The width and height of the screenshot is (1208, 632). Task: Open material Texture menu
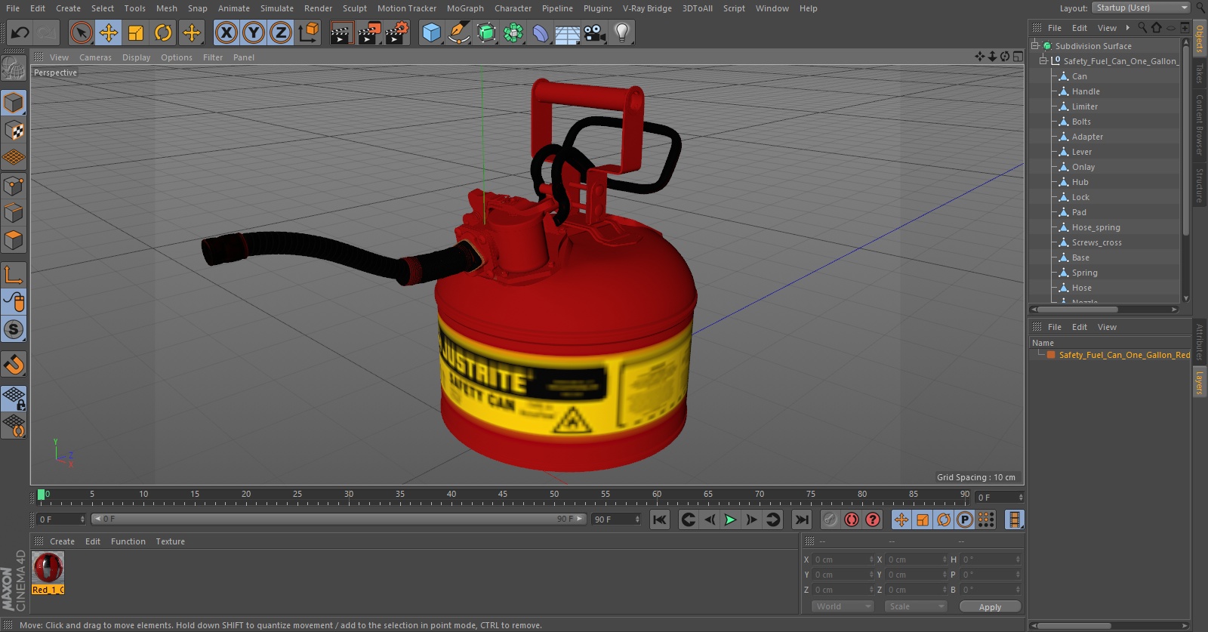170,541
